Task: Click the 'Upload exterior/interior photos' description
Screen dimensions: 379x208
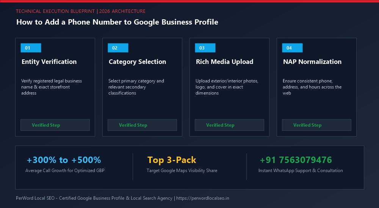Action: coord(227,87)
